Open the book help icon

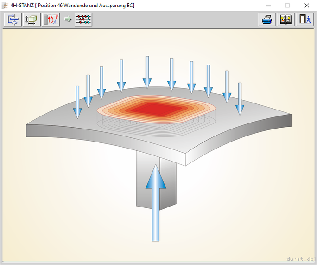tap(286, 20)
